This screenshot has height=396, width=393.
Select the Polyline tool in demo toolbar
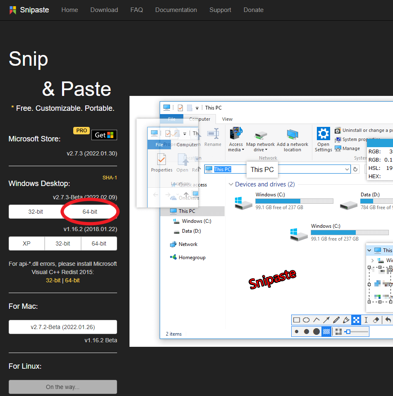(316, 320)
